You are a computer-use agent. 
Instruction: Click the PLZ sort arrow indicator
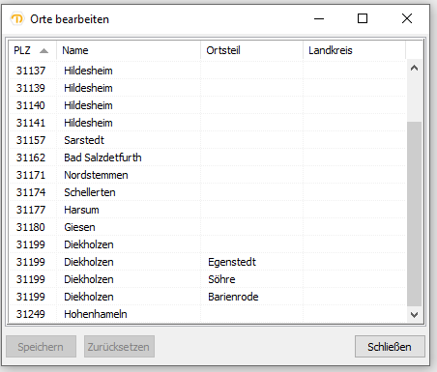click(x=44, y=50)
